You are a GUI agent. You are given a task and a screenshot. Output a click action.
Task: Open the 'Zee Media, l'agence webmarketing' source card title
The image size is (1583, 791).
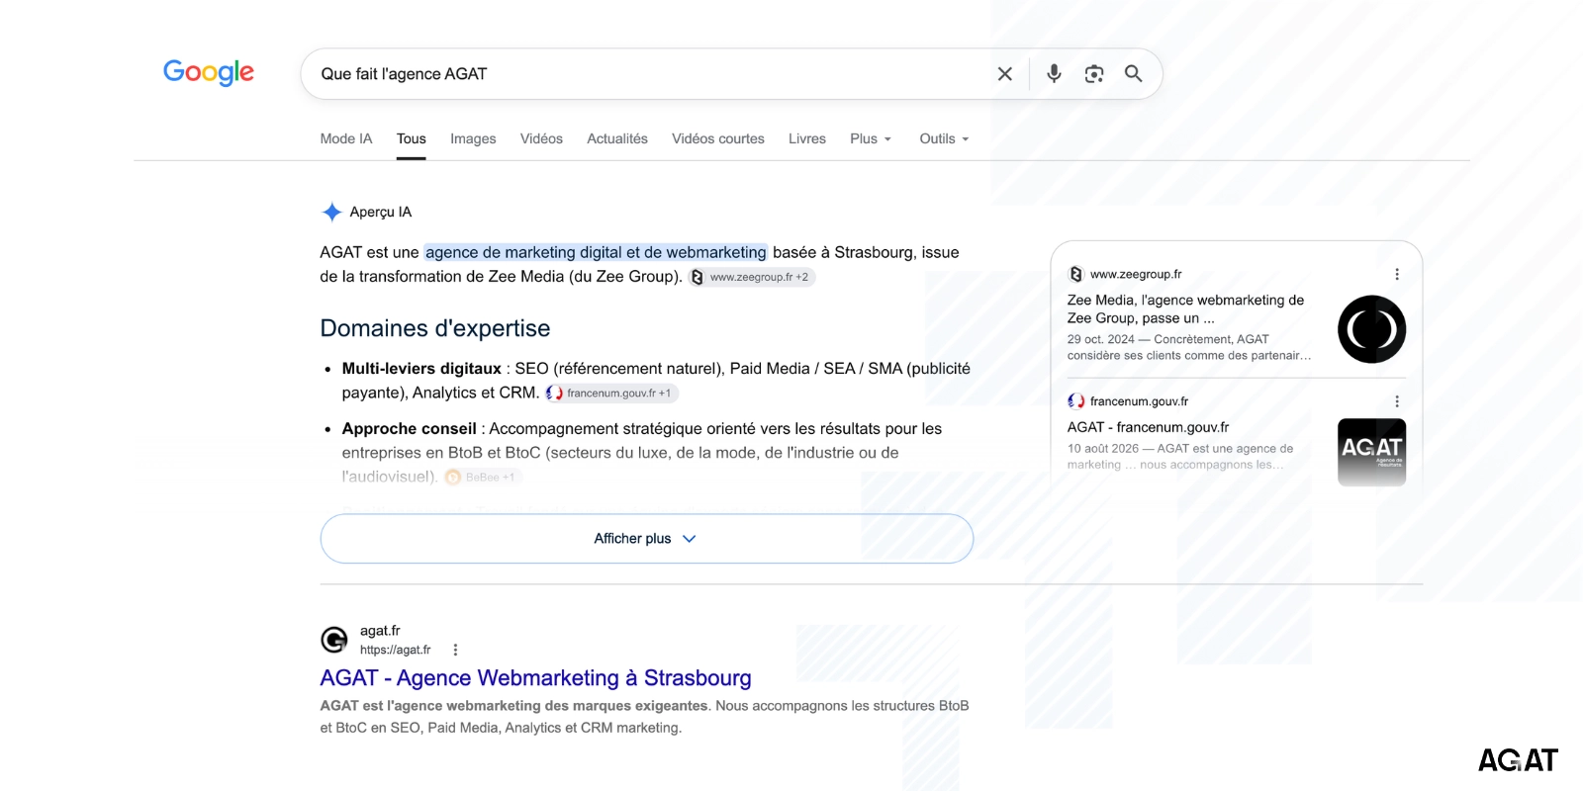click(1185, 308)
